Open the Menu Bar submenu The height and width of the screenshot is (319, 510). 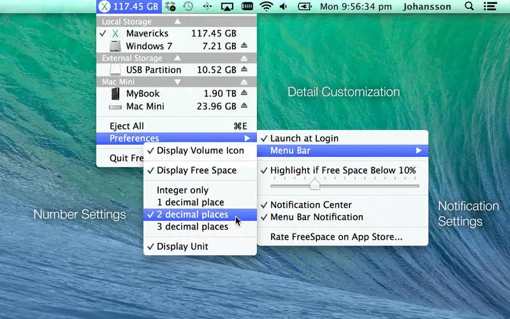click(342, 151)
